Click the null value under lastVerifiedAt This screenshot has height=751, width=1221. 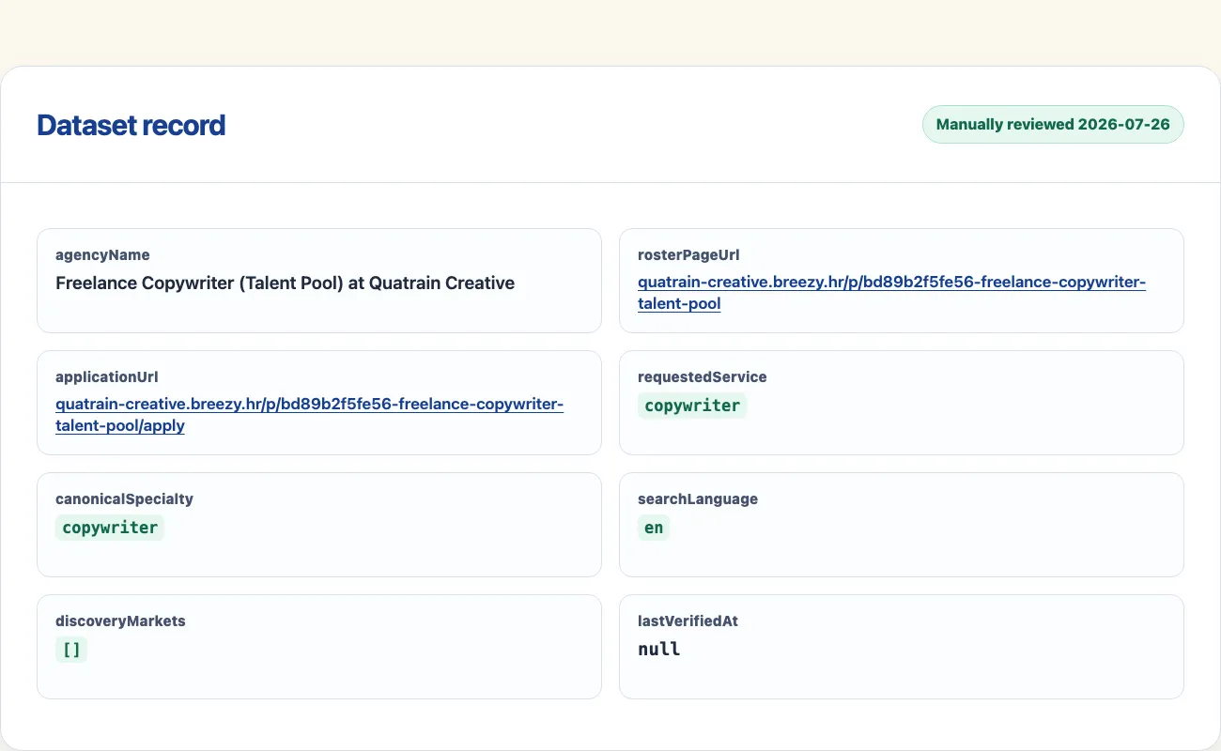[x=658, y=649]
